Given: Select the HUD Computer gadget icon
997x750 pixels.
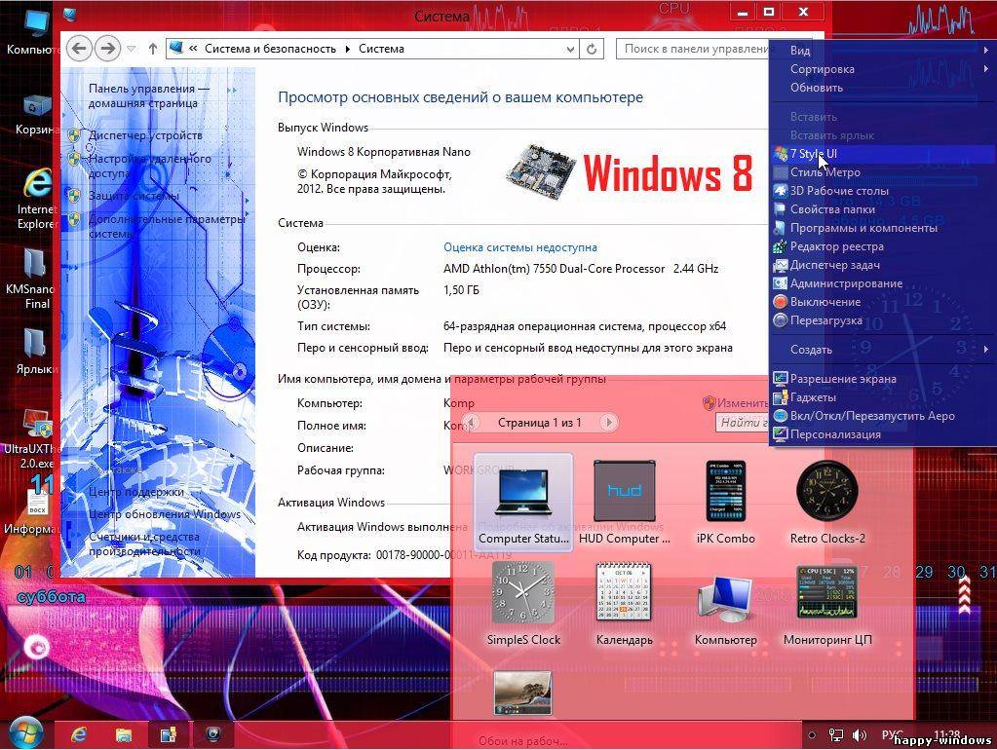Looking at the screenshot, I should click(x=625, y=491).
